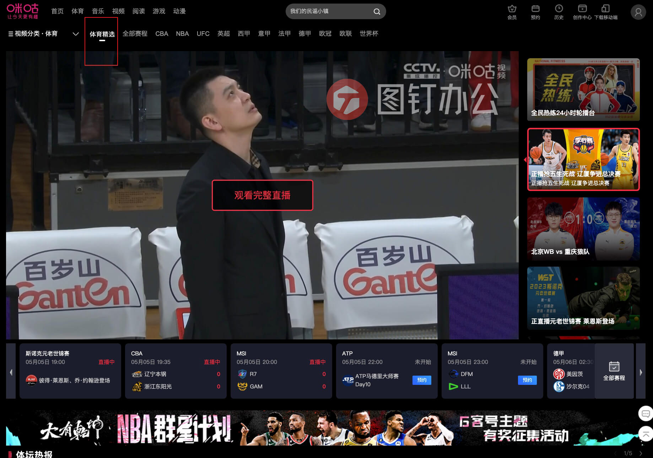Image resolution: width=653 pixels, height=458 pixels.
Task: Reserve the ATP马德里大师赛 match
Action: tap(422, 380)
